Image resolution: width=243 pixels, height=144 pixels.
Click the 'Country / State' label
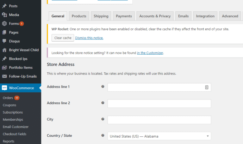(x=59, y=135)
